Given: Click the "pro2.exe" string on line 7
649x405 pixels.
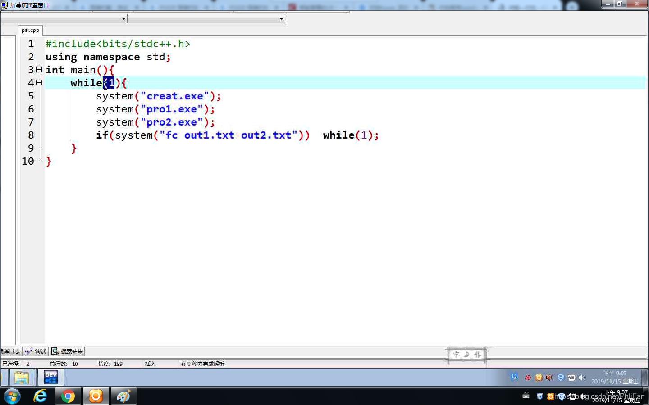Looking at the screenshot, I should pos(172,122).
